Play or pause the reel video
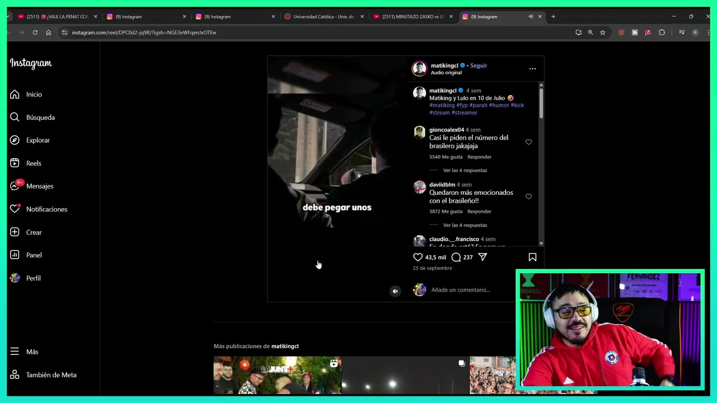The width and height of the screenshot is (717, 403). (337, 179)
